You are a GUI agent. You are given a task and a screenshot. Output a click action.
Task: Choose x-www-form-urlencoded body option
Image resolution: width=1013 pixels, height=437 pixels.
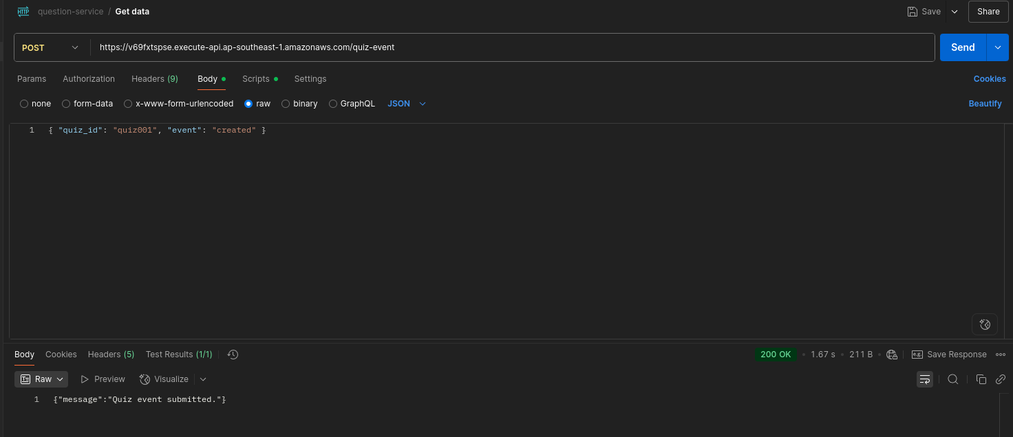(178, 104)
